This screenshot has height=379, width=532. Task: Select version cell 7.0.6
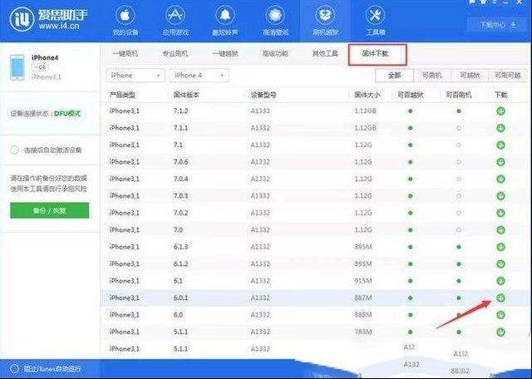pos(180,162)
